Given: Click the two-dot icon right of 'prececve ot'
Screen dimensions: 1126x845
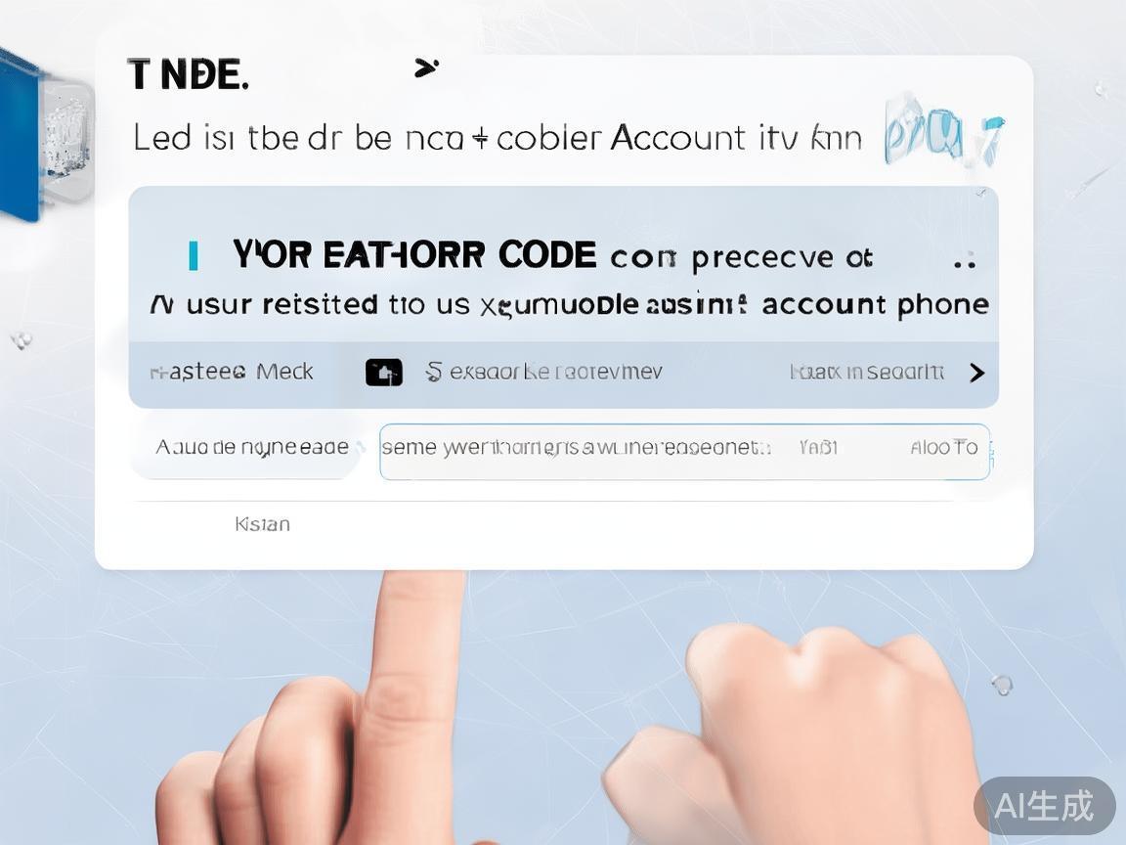Looking at the screenshot, I should coord(965,261).
